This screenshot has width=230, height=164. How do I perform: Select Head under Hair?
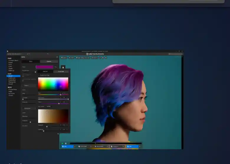13,76
